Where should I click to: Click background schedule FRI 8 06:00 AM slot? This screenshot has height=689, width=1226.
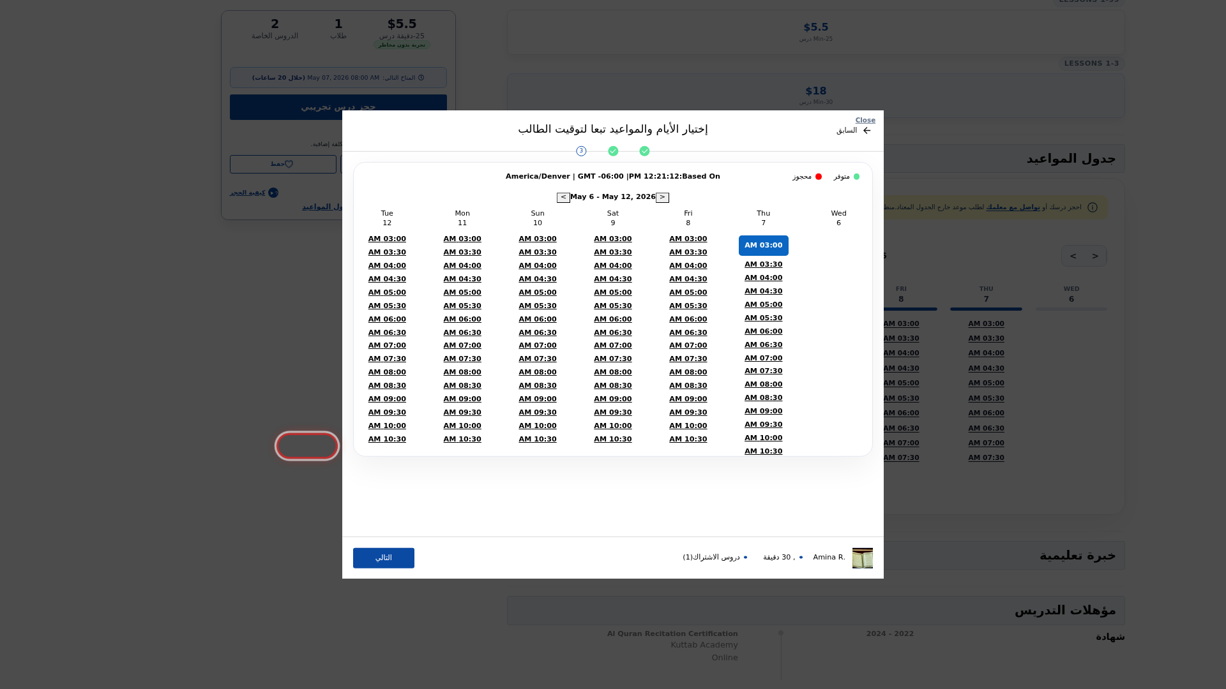click(x=901, y=413)
